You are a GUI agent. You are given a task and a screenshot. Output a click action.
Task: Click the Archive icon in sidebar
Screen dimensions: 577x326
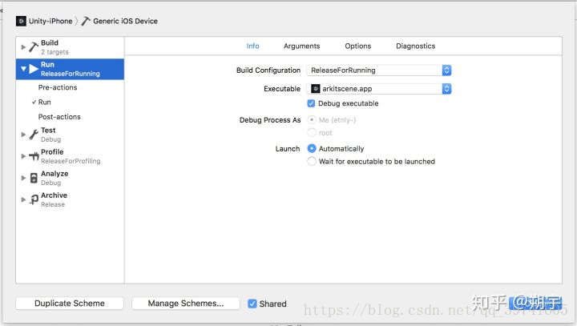[x=34, y=199]
